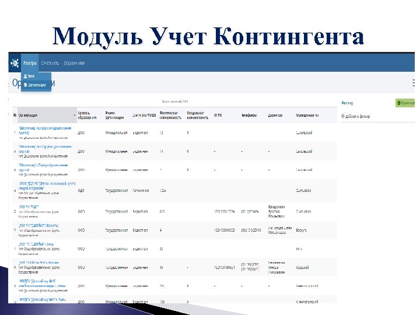This screenshot has width=420, height=315.
Task: Open row 6 organization link in Воркута
Action: [x=38, y=226]
